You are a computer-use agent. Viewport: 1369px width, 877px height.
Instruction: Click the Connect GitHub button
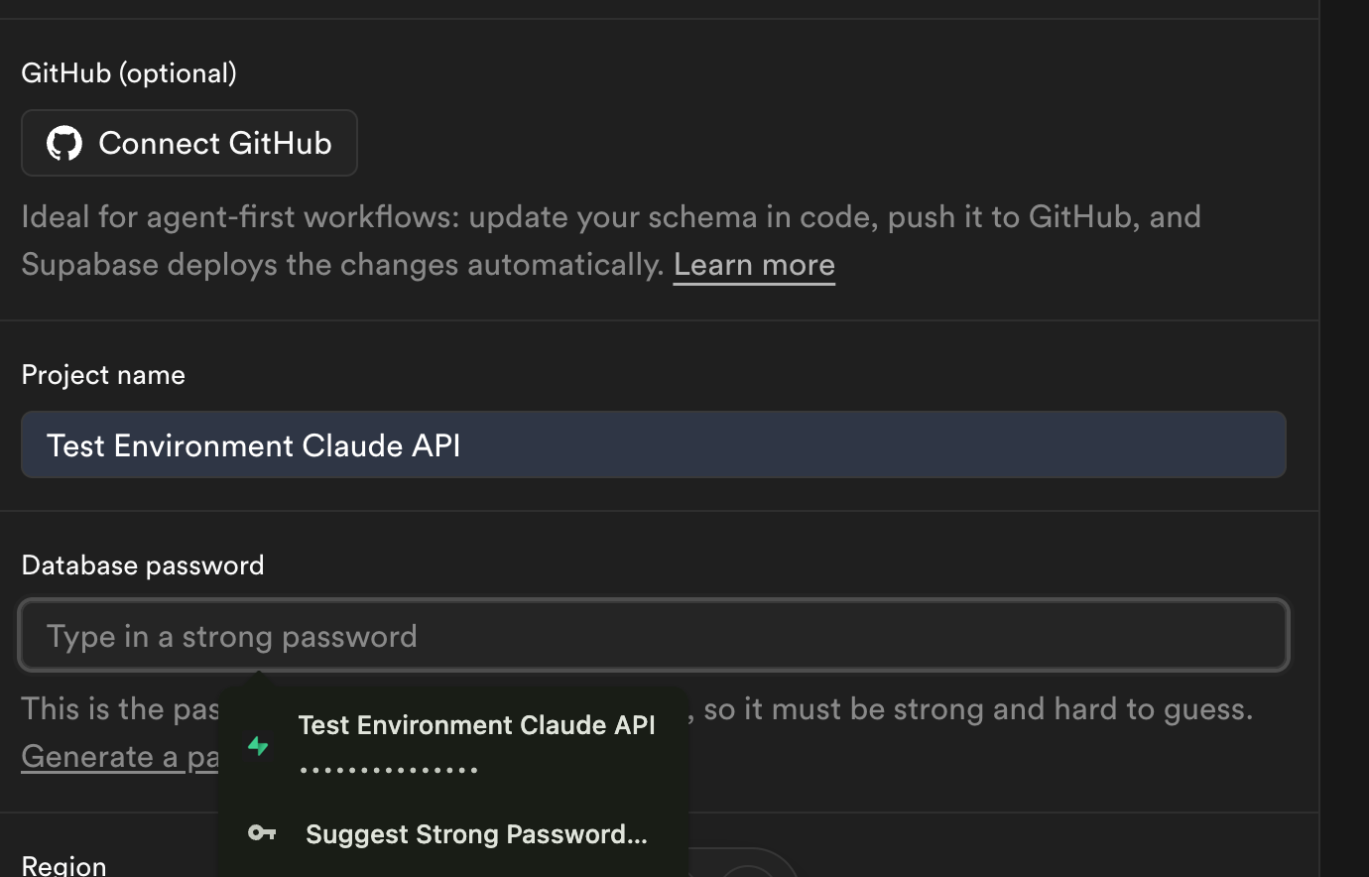point(189,143)
